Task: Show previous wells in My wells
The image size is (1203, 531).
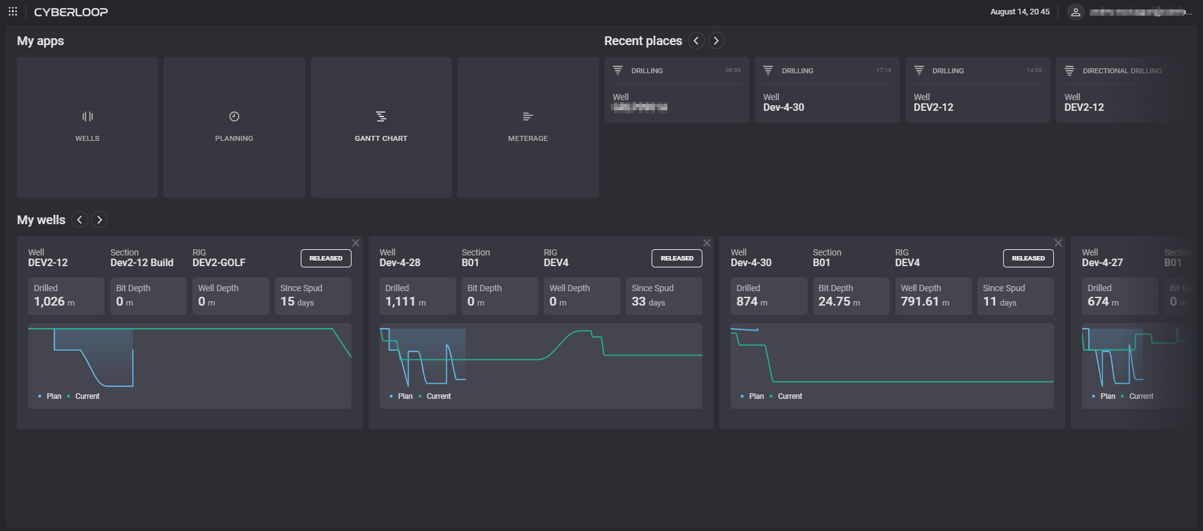Action: click(x=80, y=220)
